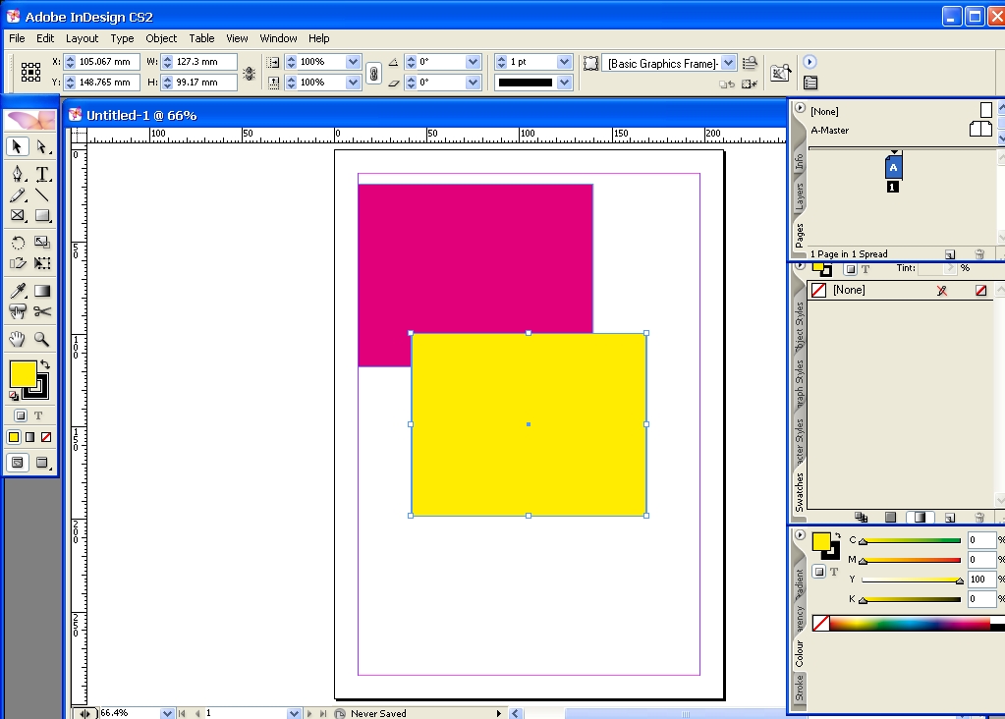1005x719 pixels.
Task: Select the Rotate tool
Action: pyautogui.click(x=18, y=243)
